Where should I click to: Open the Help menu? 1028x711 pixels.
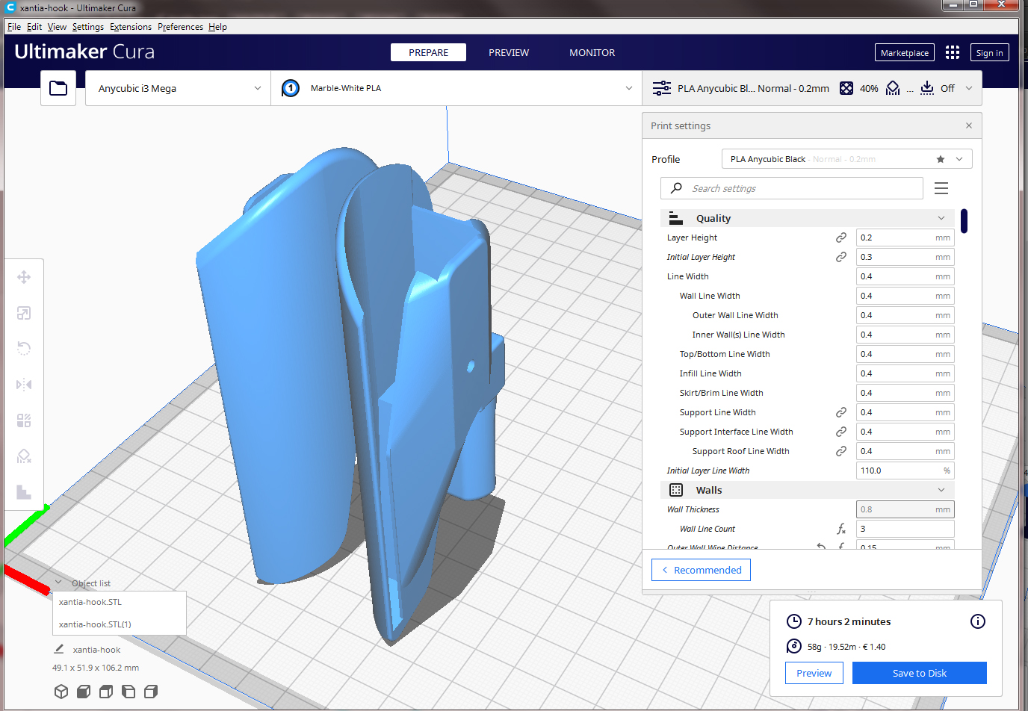[x=217, y=27]
